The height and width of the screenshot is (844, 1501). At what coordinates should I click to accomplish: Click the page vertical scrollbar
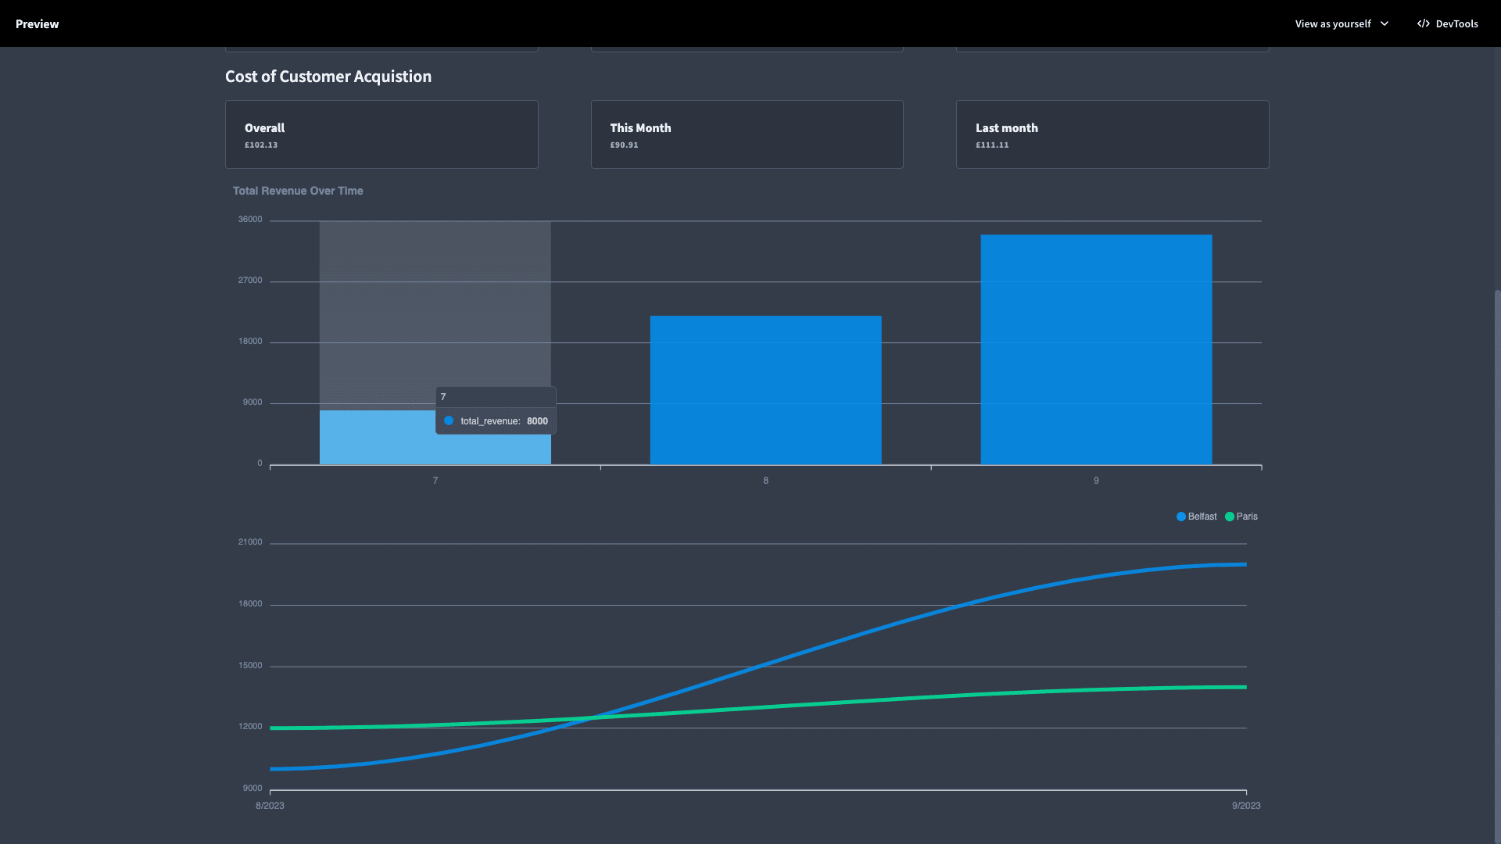click(1497, 563)
